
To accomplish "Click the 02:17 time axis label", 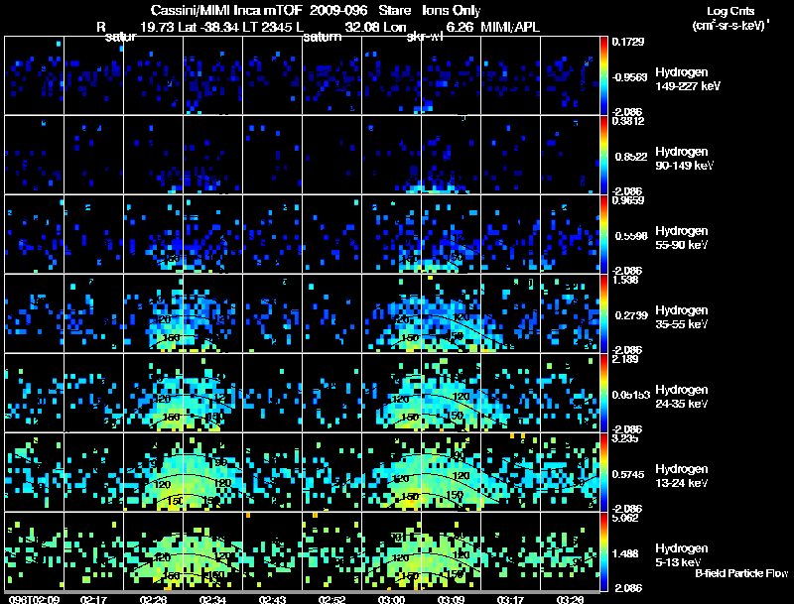I will [x=93, y=599].
